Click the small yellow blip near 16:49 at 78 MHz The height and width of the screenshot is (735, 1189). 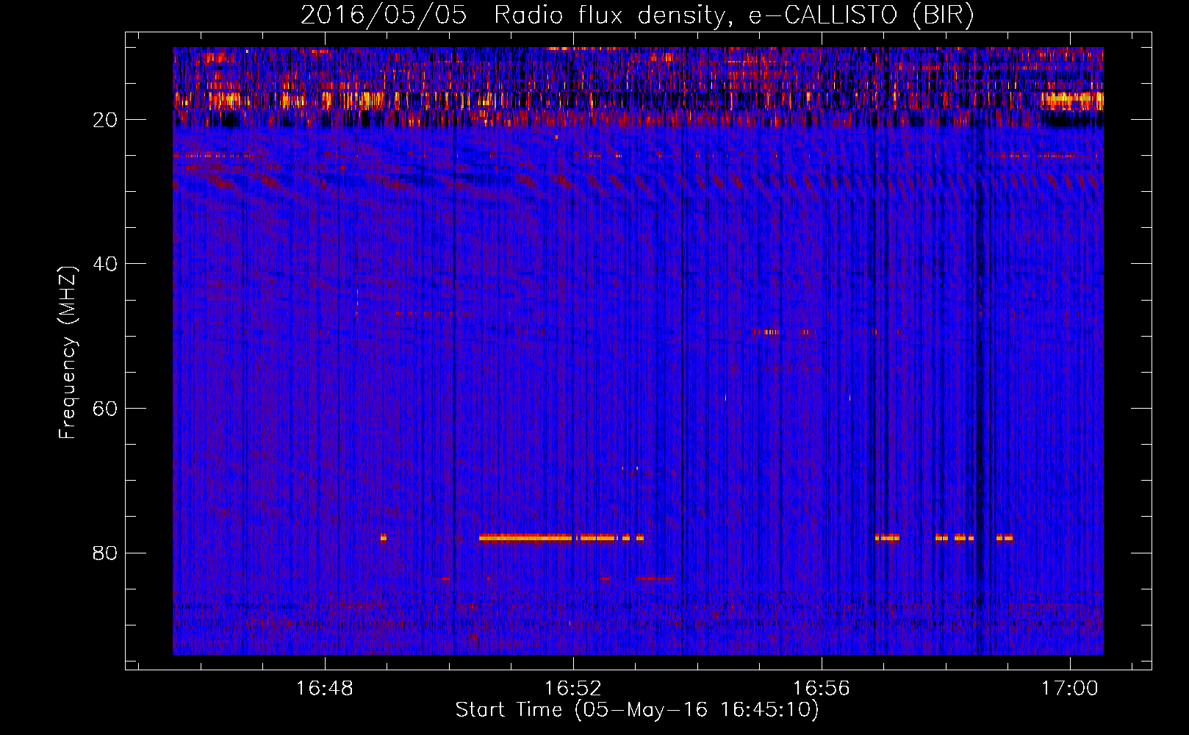coord(384,537)
